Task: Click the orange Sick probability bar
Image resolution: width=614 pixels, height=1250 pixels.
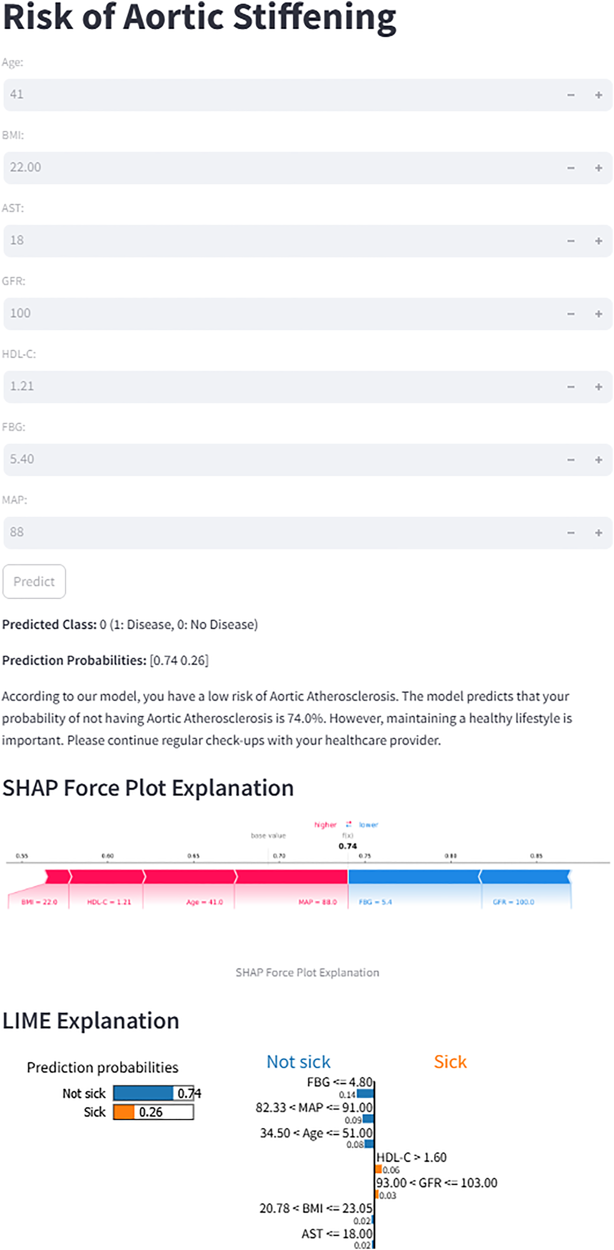Action: pyautogui.click(x=124, y=1112)
